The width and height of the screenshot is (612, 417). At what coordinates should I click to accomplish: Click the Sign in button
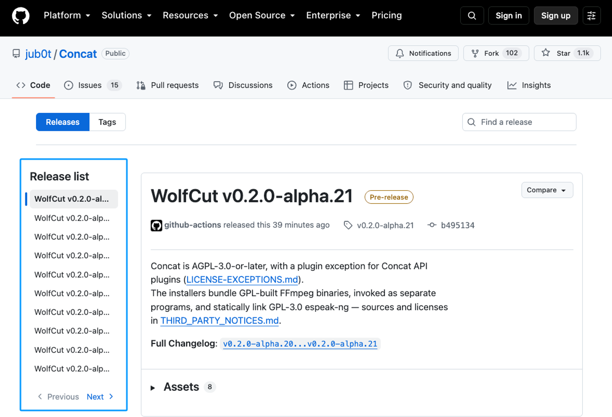pyautogui.click(x=509, y=16)
